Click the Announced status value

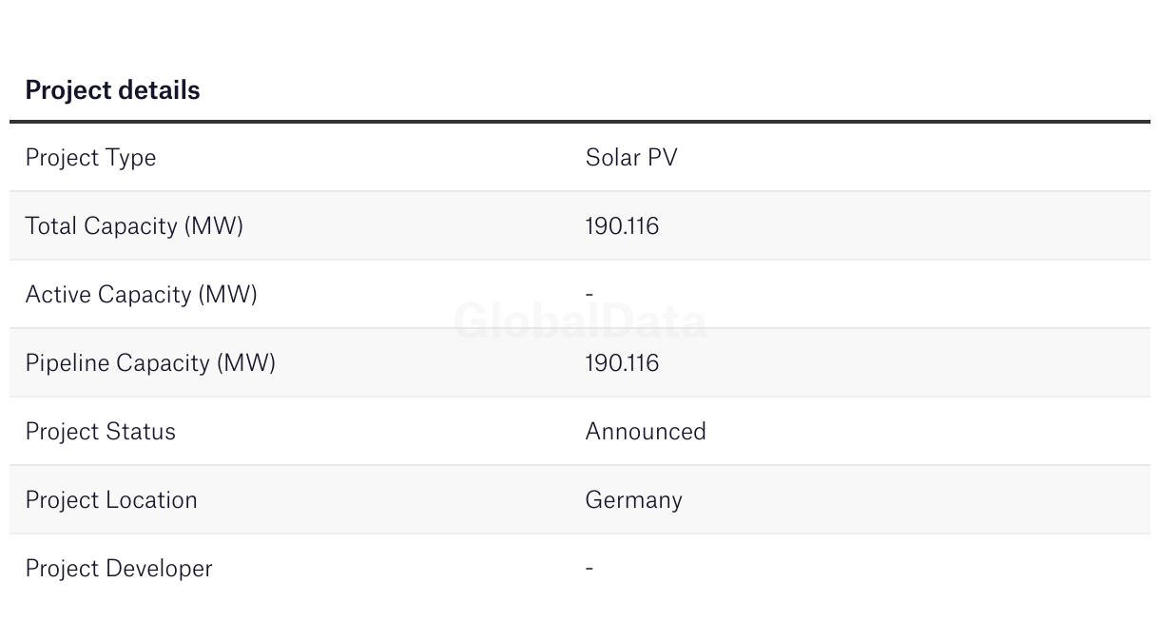coord(646,432)
